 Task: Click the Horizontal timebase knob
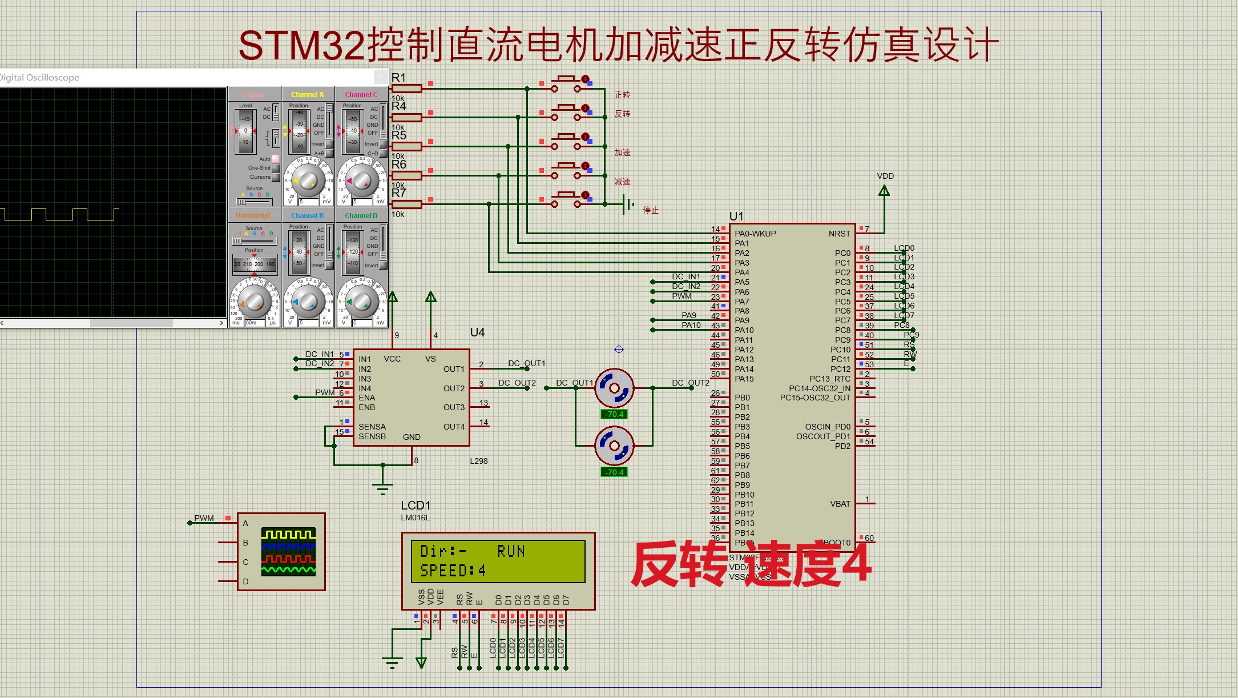click(x=255, y=302)
